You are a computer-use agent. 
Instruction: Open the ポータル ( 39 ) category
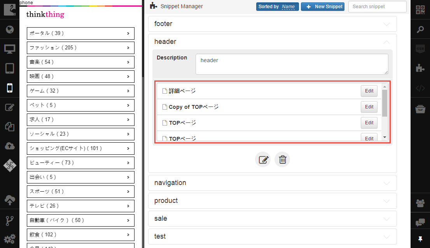coord(80,33)
